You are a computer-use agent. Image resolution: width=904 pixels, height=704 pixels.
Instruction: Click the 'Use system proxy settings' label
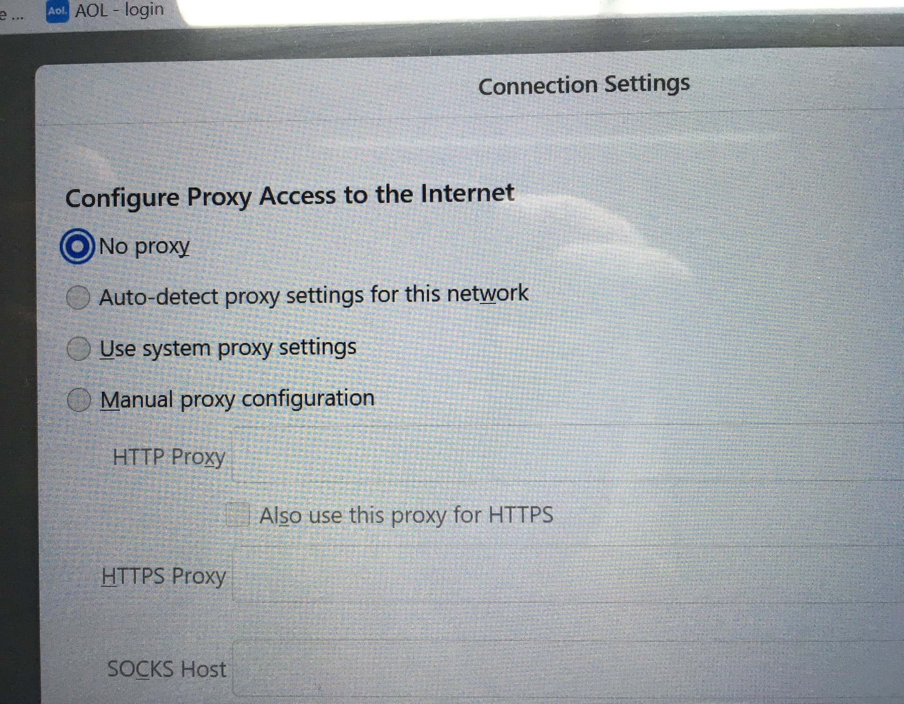pyautogui.click(x=228, y=348)
